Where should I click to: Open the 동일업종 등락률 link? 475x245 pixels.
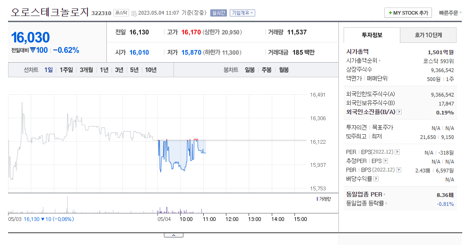pyautogui.click(x=367, y=204)
